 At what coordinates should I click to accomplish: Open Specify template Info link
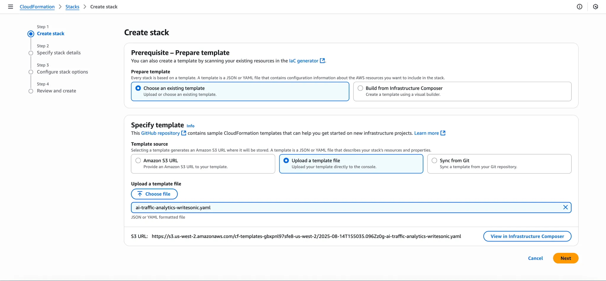coord(191,126)
